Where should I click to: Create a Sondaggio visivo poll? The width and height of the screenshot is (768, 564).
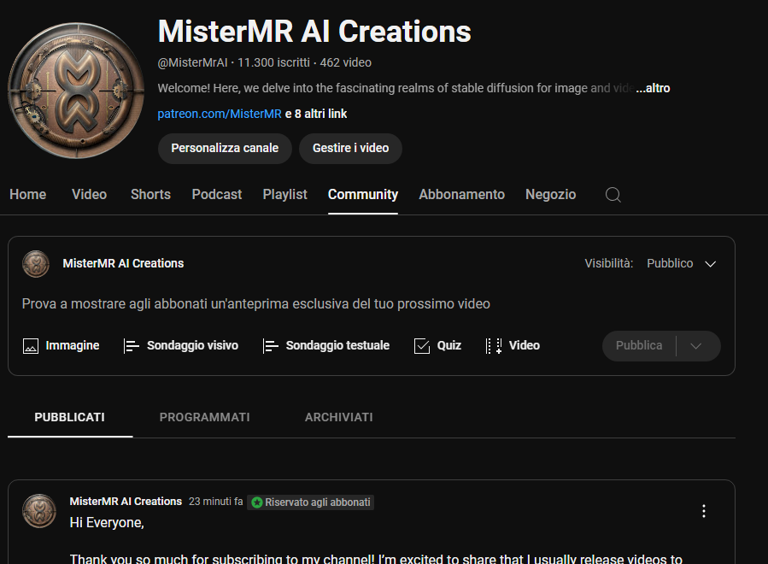click(180, 346)
